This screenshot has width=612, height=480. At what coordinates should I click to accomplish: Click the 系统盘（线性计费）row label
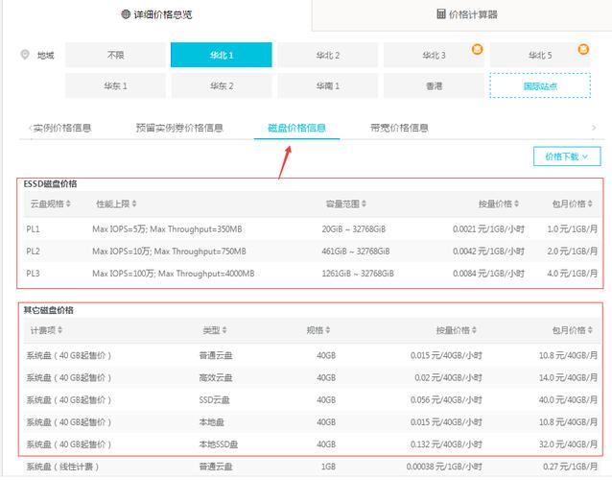click(x=62, y=467)
